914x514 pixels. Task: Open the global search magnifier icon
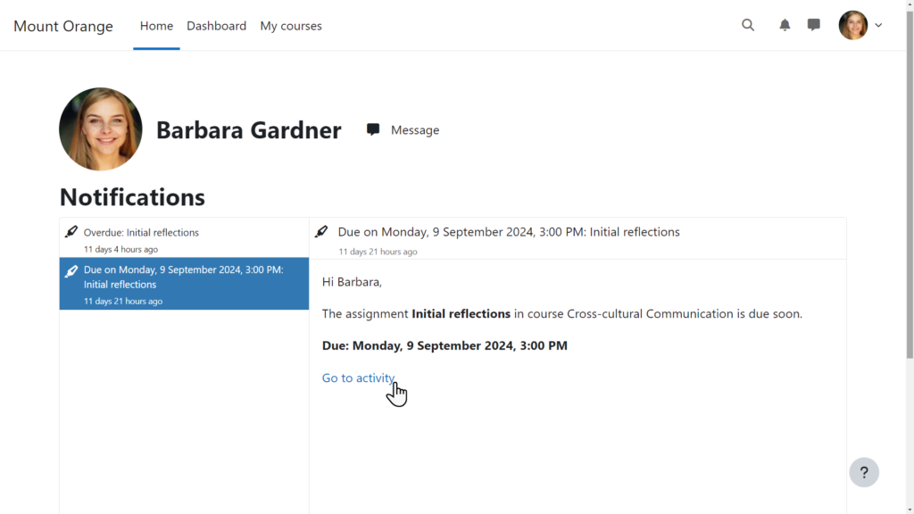click(748, 25)
